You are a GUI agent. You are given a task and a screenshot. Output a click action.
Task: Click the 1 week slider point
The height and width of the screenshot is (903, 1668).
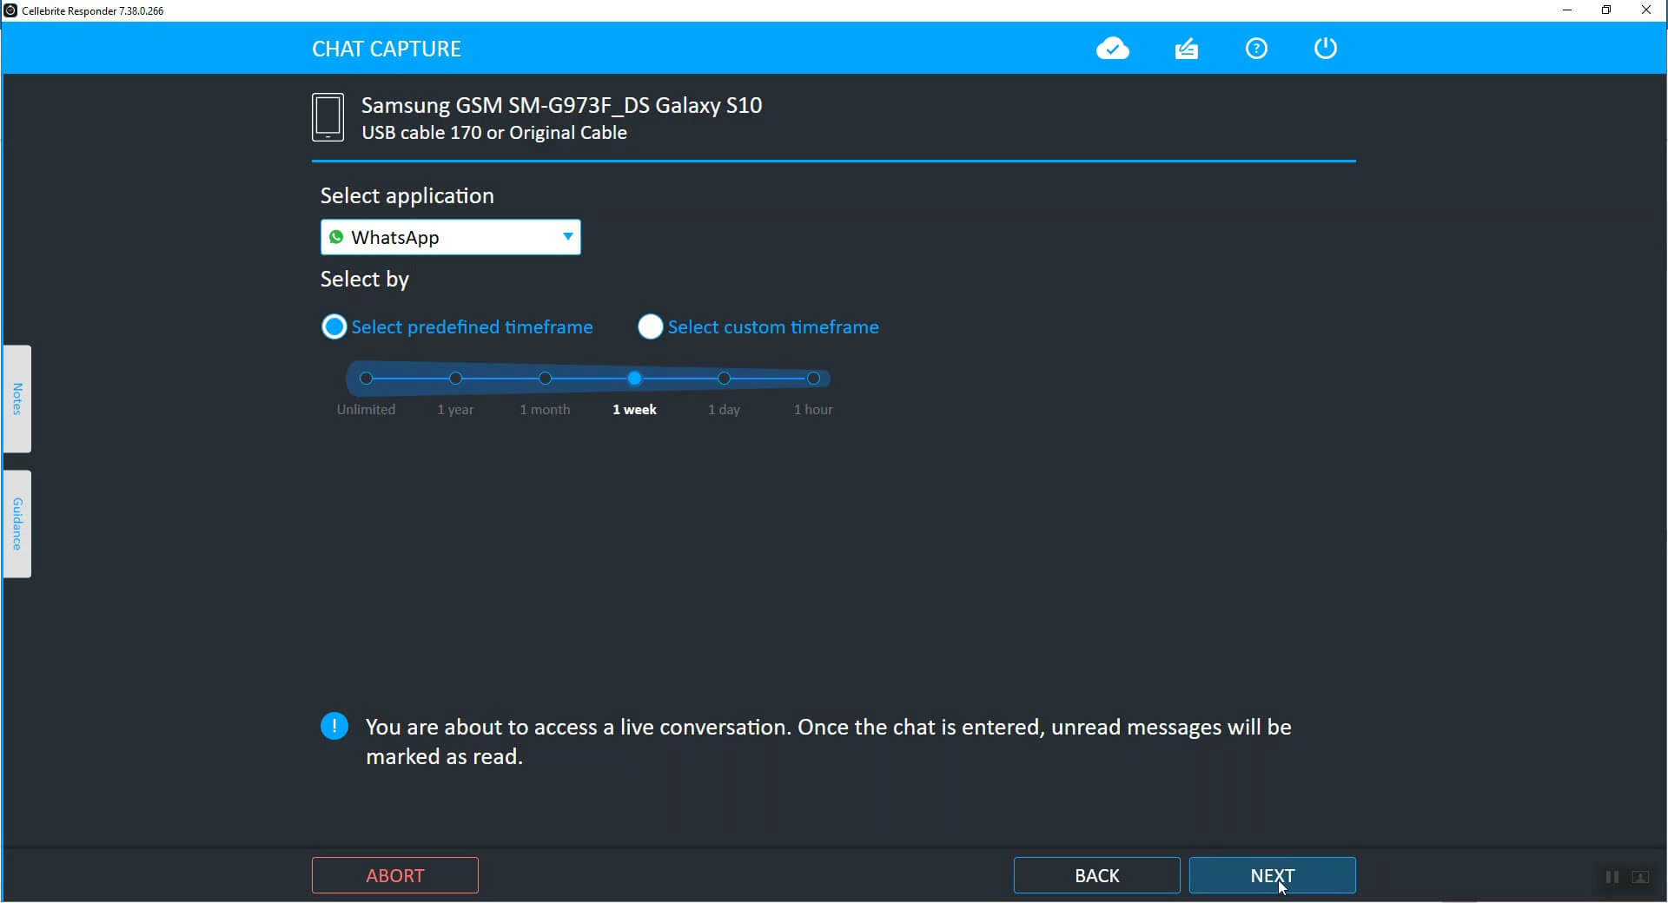point(634,379)
